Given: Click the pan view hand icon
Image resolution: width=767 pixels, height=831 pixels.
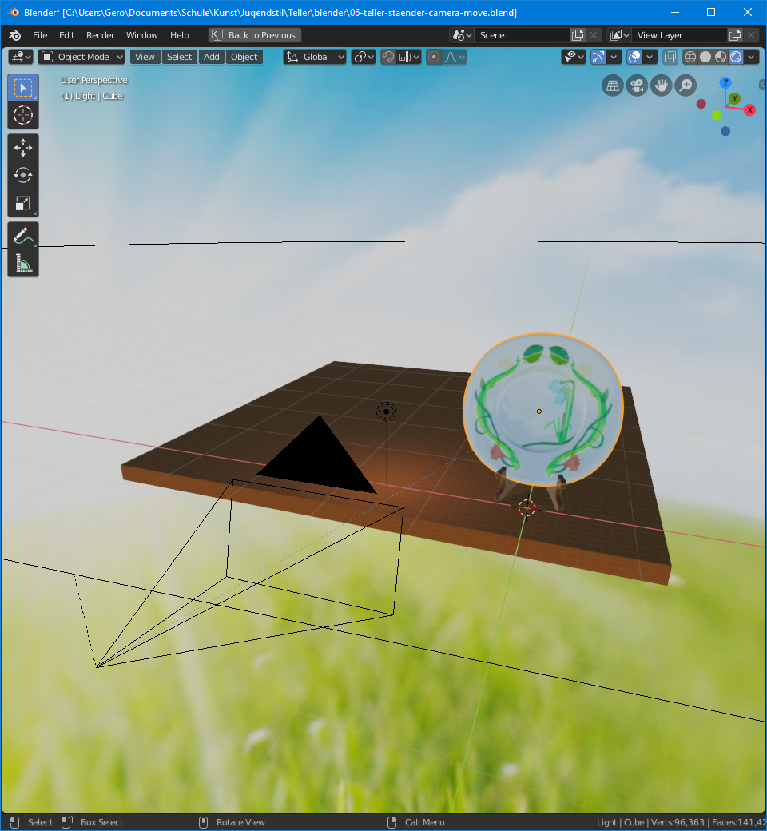Looking at the screenshot, I should tap(661, 85).
